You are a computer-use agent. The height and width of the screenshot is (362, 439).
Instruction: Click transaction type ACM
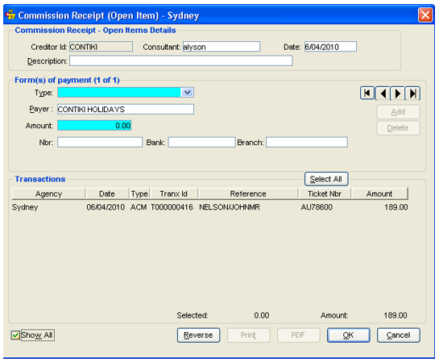[139, 207]
